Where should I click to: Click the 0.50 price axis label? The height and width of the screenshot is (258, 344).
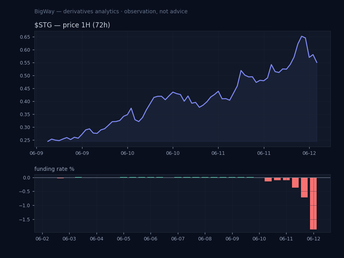(25, 76)
